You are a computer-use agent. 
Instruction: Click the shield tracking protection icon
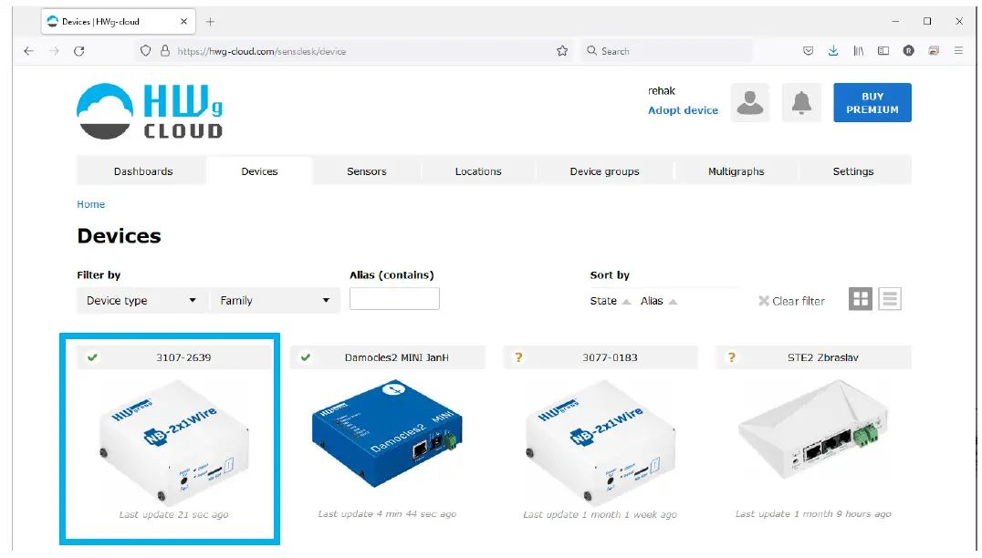[x=145, y=51]
